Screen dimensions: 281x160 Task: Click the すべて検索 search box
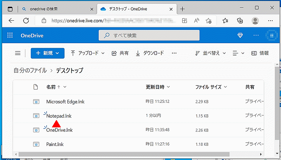pos(149,35)
